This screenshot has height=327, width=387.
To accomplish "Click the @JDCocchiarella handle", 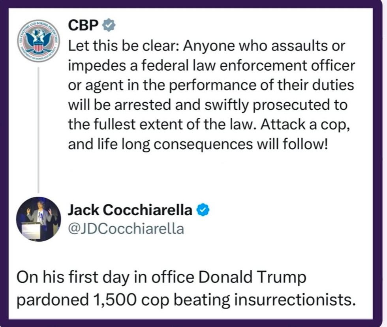I will click(x=126, y=229).
